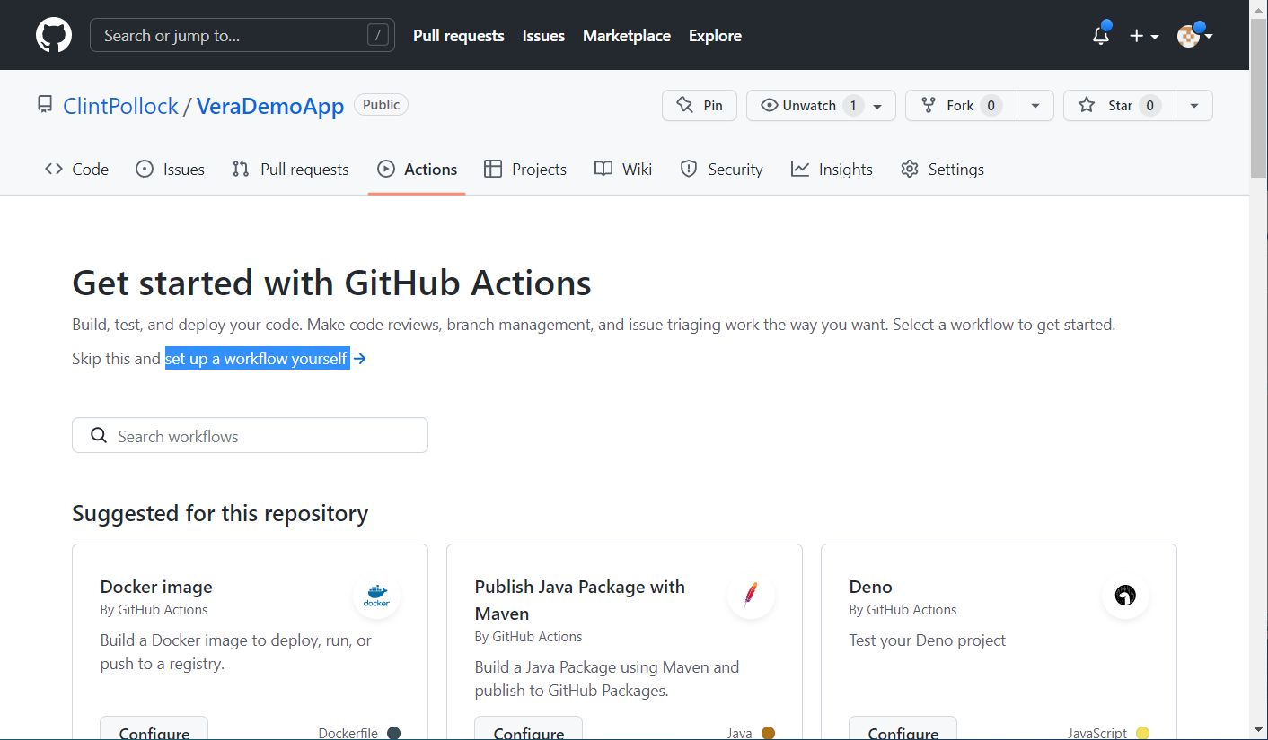Click the Public visibility badge
The width and height of the screenshot is (1268, 740).
381,105
